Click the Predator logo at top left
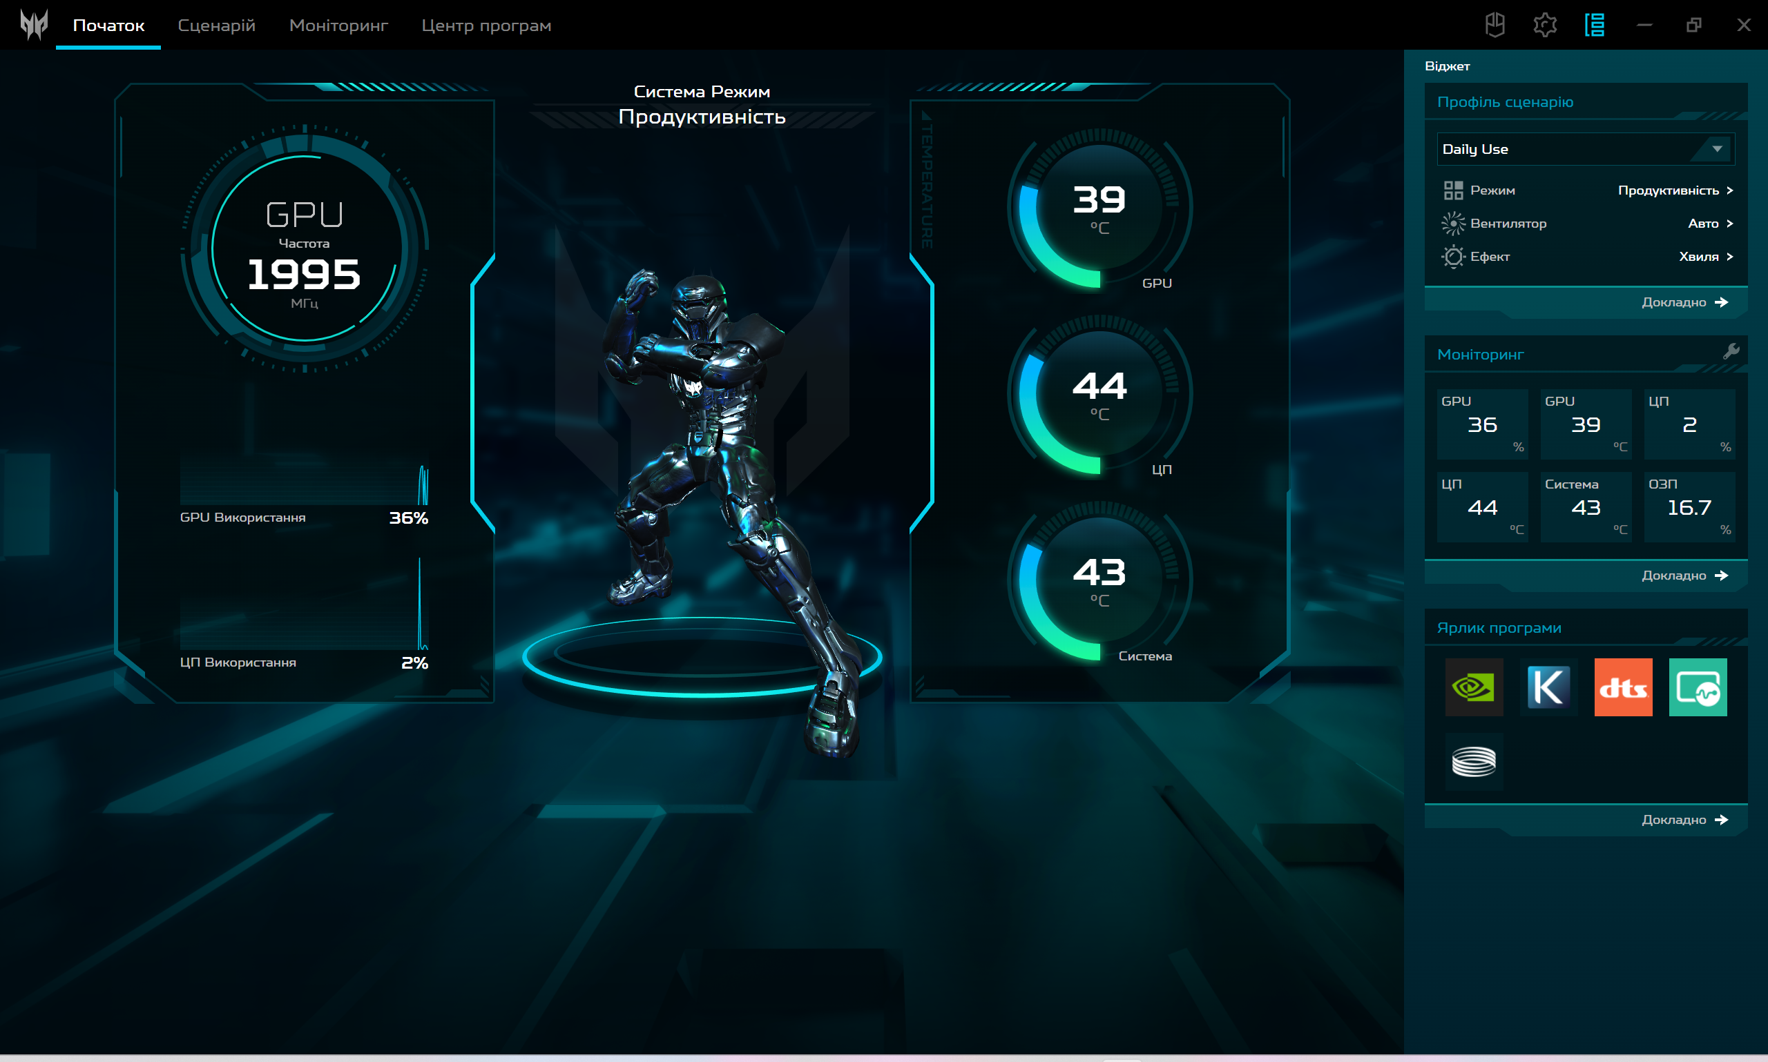1768x1062 pixels. [34, 25]
